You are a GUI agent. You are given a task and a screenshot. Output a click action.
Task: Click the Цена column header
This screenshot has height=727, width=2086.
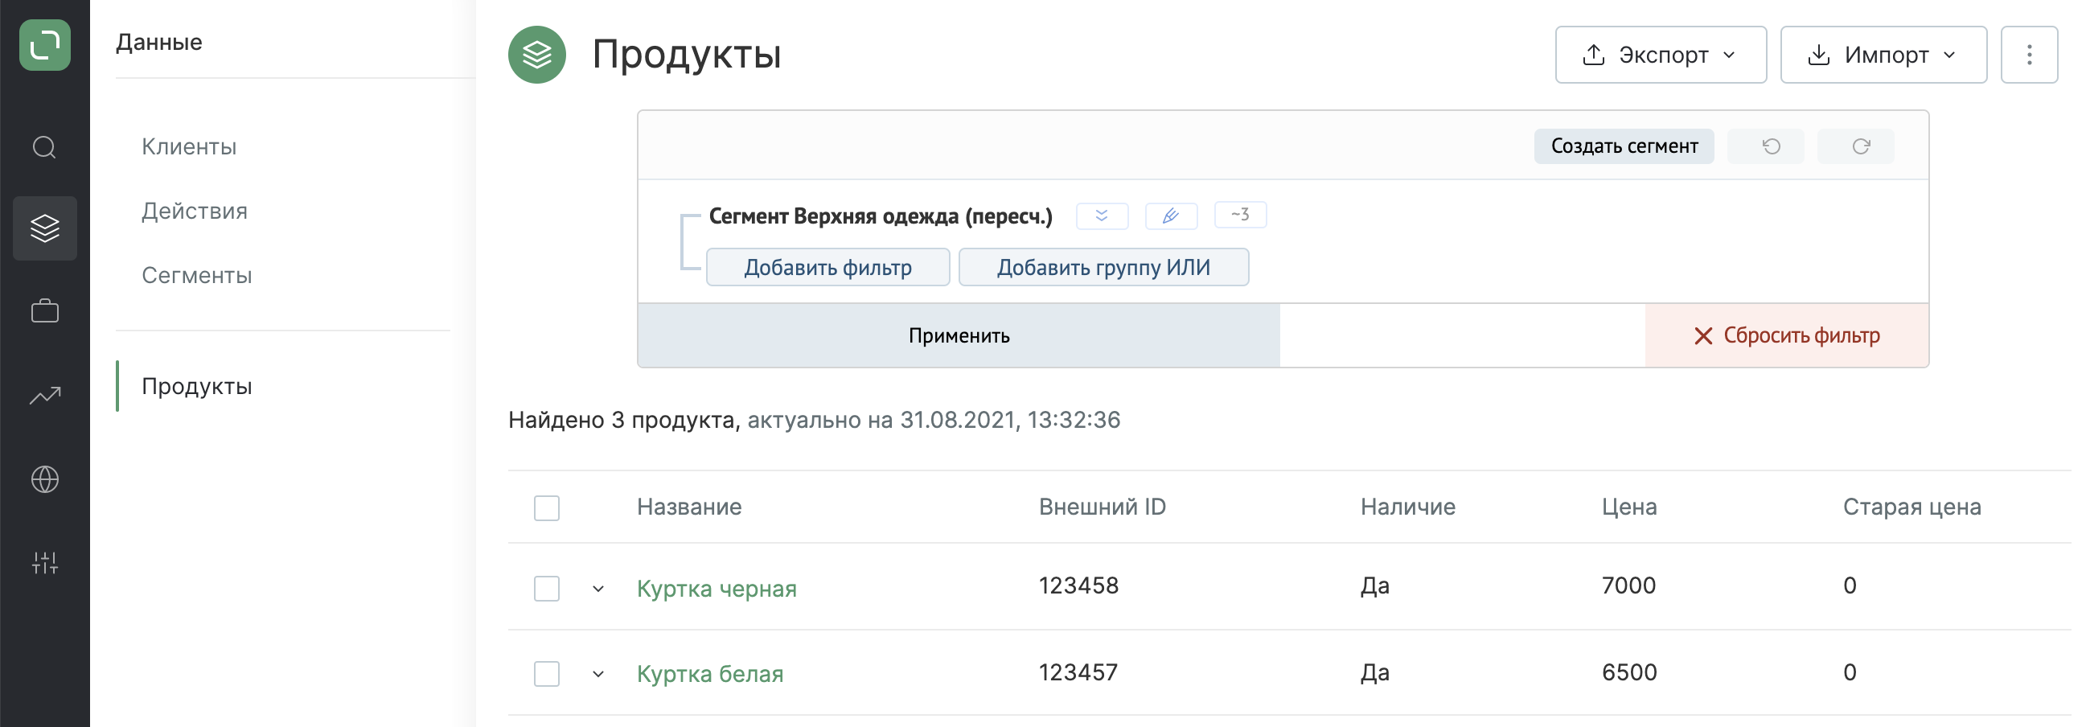point(1628,507)
